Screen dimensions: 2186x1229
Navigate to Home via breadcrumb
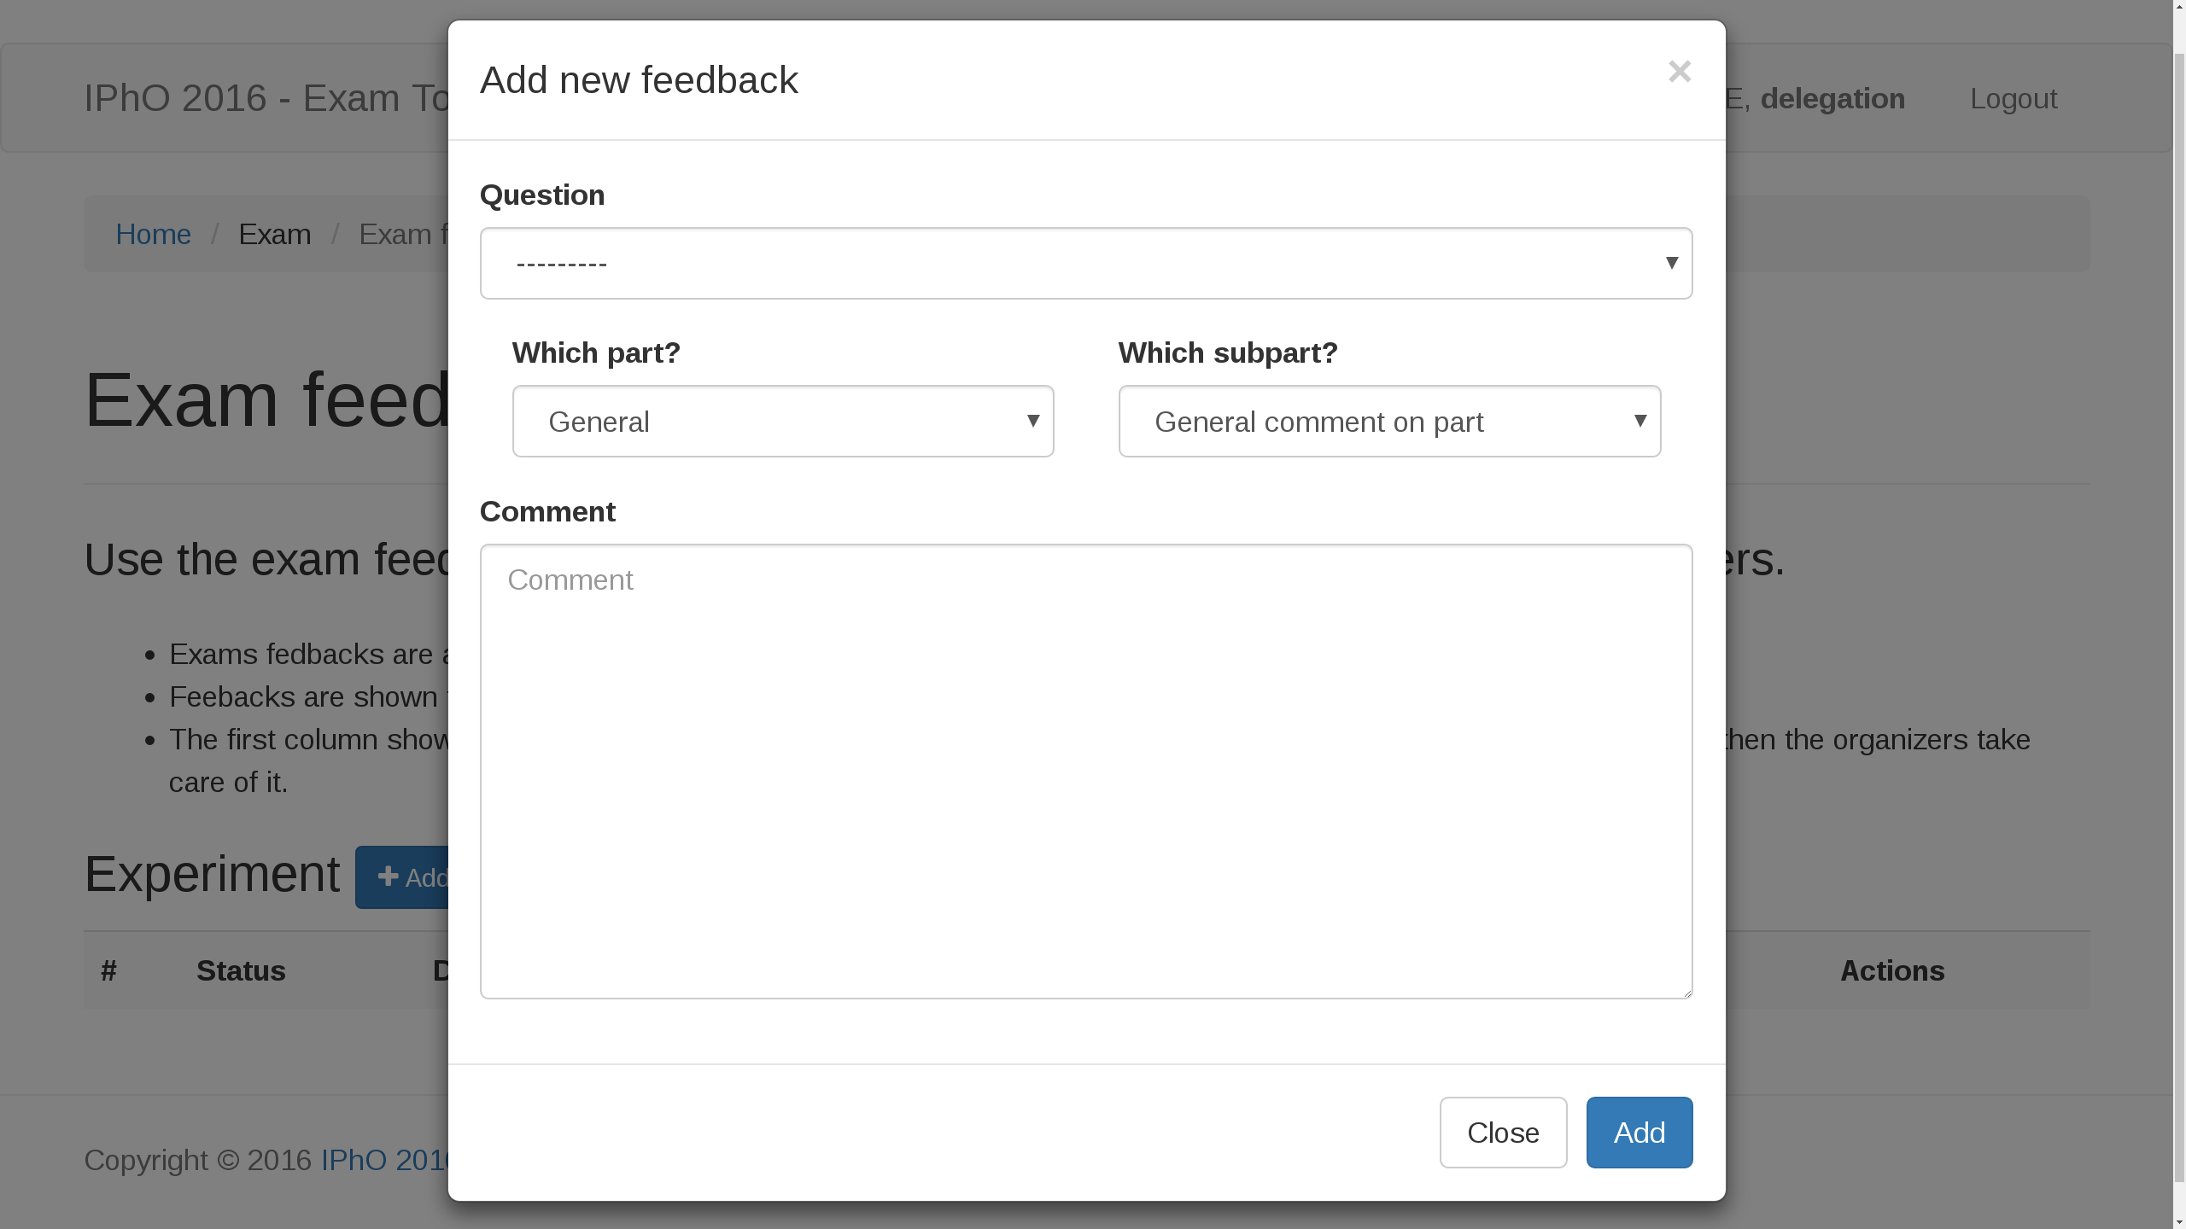tap(154, 233)
